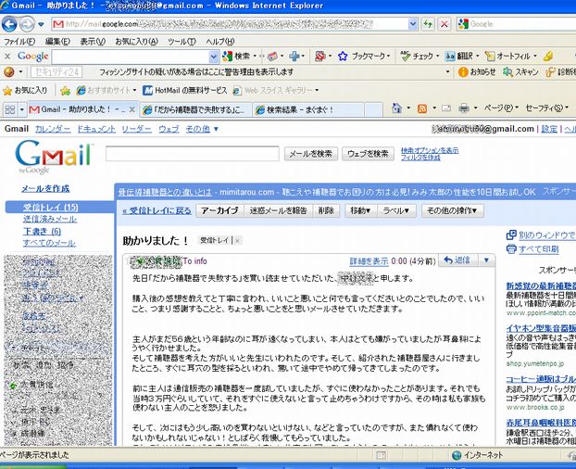Click the printer icon in command bar
Viewport: 576px width, 469px height.
click(x=464, y=108)
